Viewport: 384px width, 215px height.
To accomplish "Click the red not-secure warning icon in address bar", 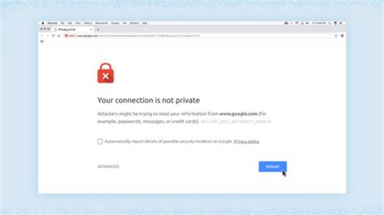I will click(x=66, y=36).
